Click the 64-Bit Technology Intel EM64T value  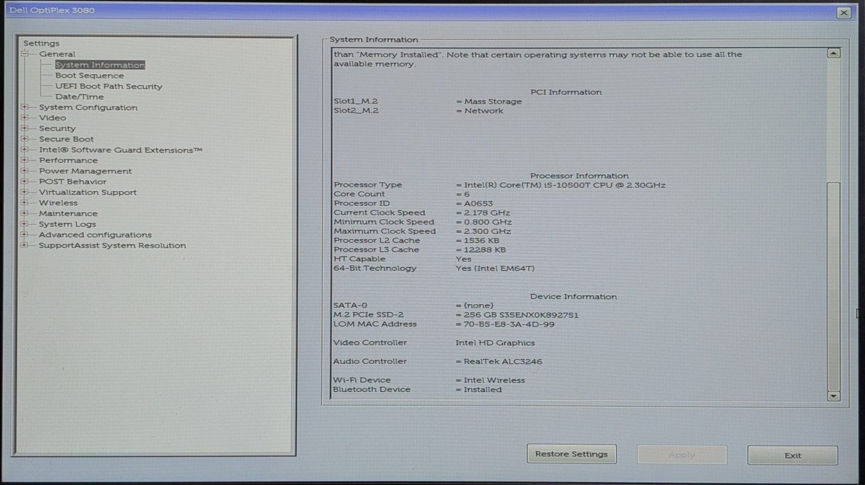(495, 268)
